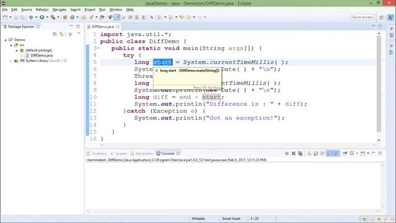This screenshot has height=223, width=396.
Task: Click the Display Selected Console icon
Action: tap(352, 154)
